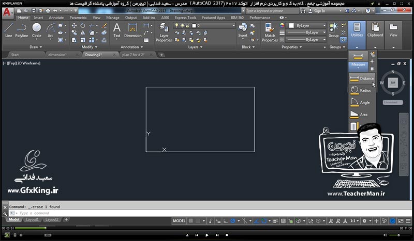Click the Move tool icon
Image resolution: width=414 pixels, height=241 pixels.
click(74, 26)
